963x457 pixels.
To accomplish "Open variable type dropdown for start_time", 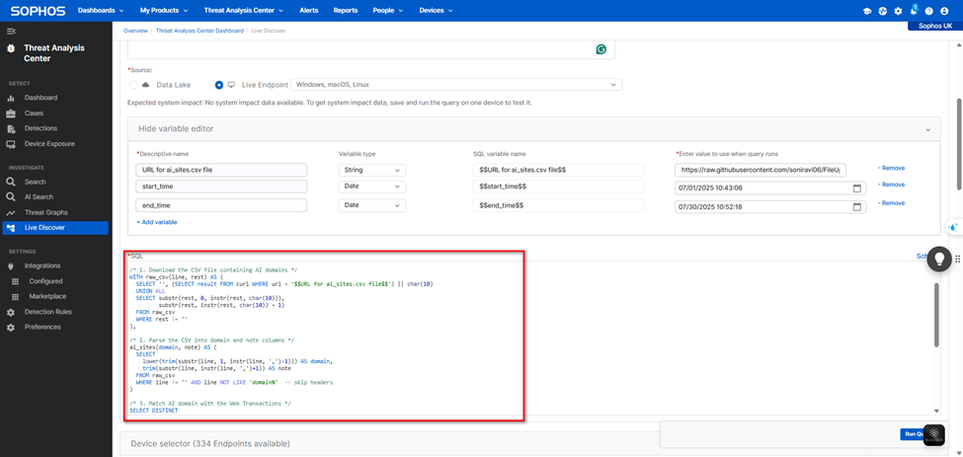I will (371, 188).
